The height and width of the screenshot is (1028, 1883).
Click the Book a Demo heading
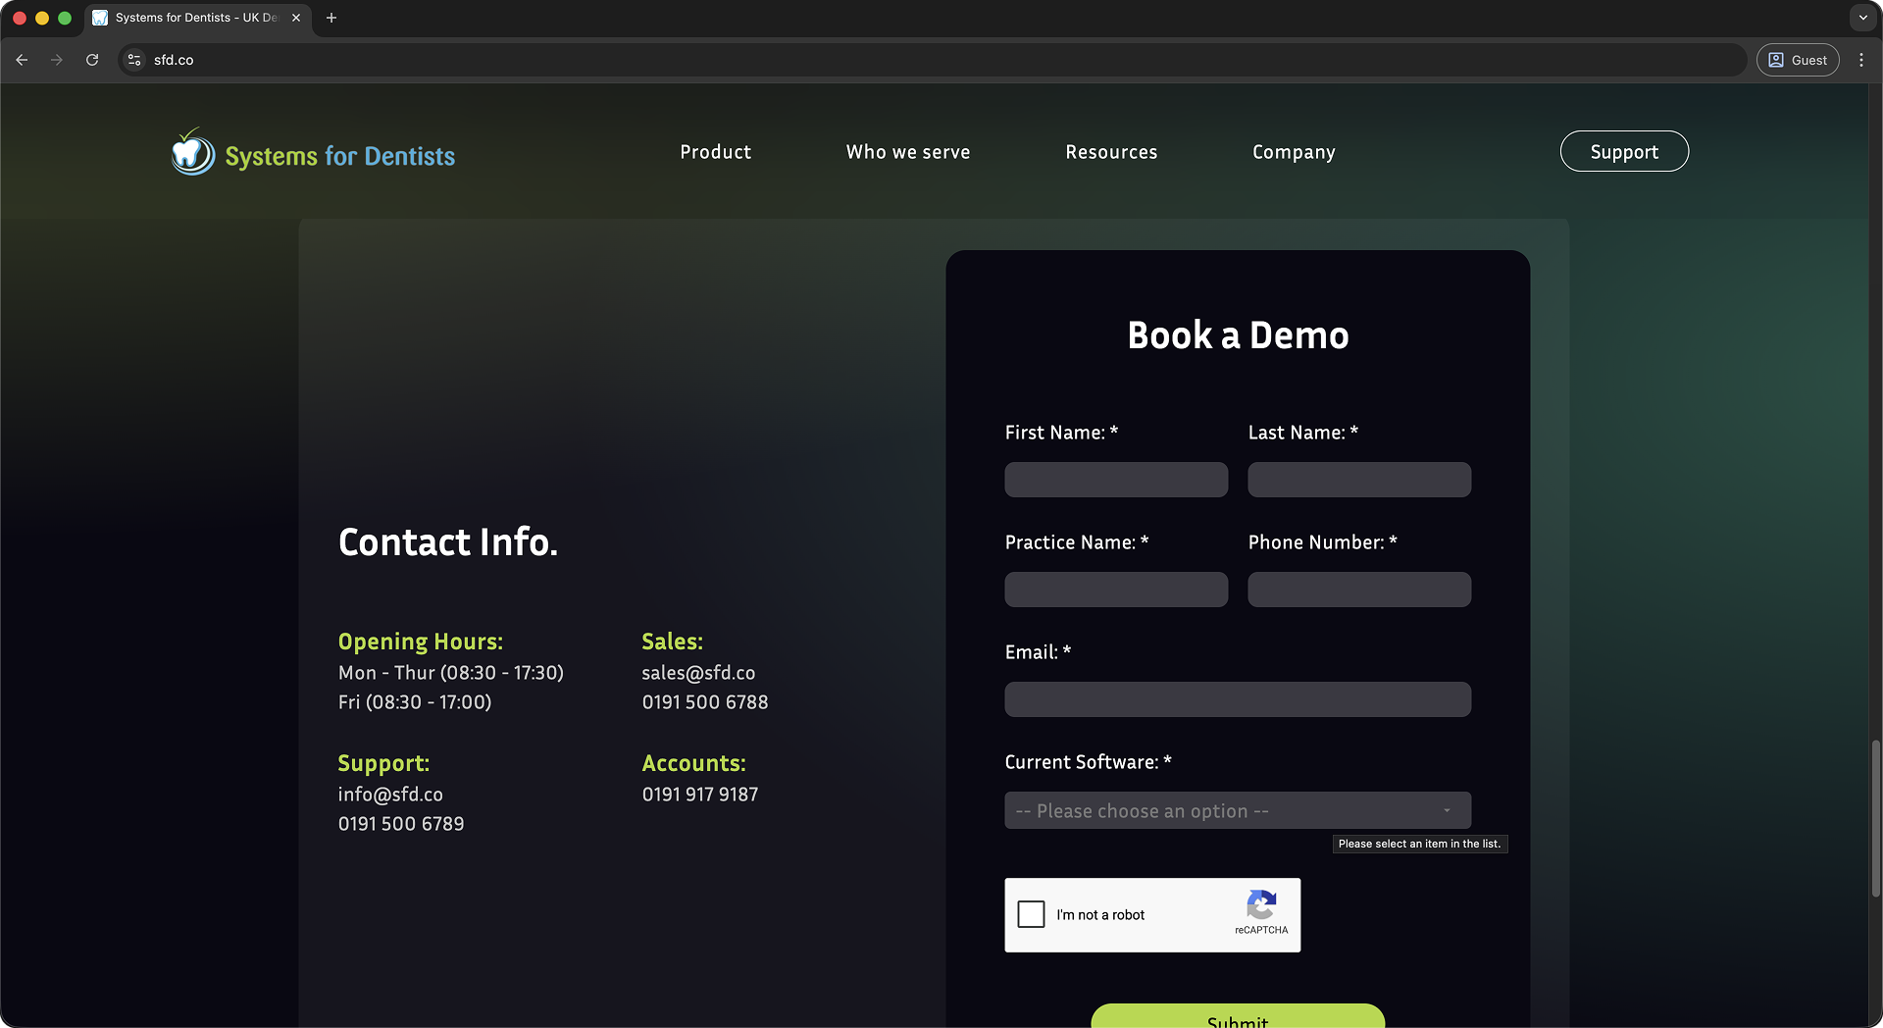click(1238, 335)
